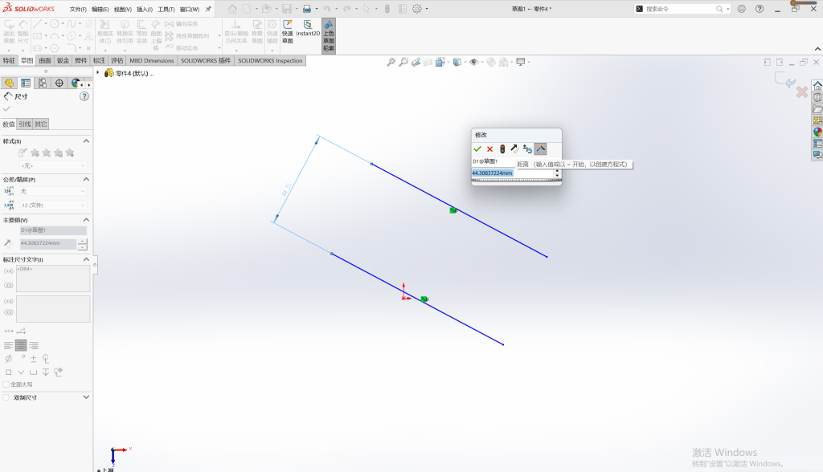Open the .12 (文件) precision dropdown
The height and width of the screenshot is (472, 823).
(x=52, y=205)
